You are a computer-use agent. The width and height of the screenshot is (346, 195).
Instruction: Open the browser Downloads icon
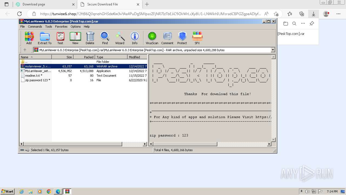314,14
